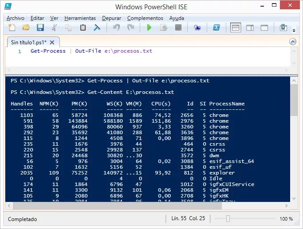This screenshot has height=229, width=303.
Task: Open the Editar menu
Action: coord(37,18)
